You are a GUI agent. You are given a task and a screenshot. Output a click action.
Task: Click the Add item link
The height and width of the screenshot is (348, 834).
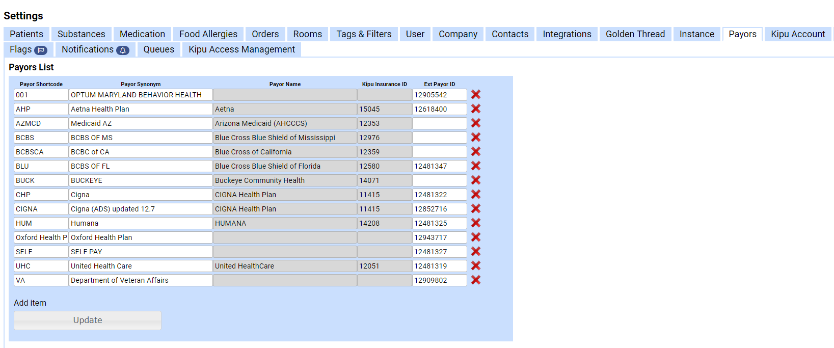30,303
